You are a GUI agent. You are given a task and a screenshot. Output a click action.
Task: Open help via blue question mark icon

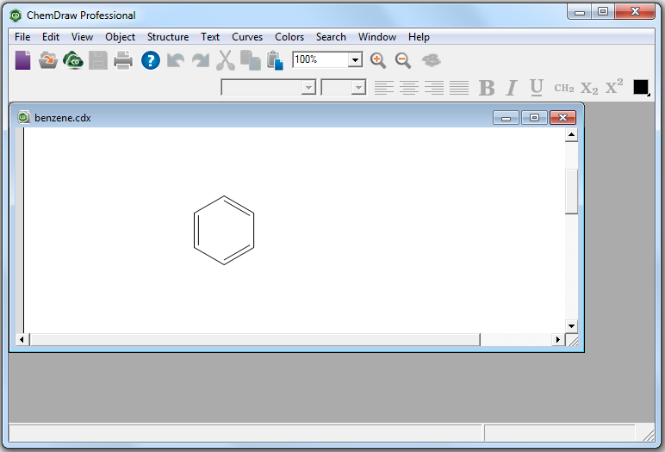pos(151,60)
